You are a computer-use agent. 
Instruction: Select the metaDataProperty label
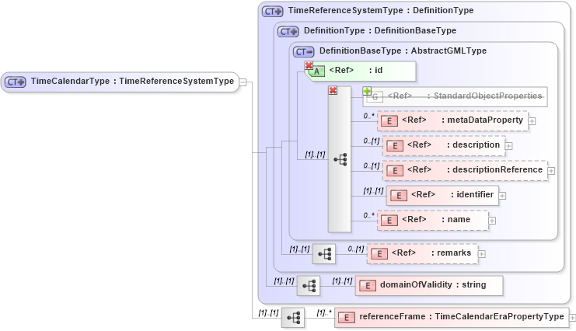(x=463, y=120)
